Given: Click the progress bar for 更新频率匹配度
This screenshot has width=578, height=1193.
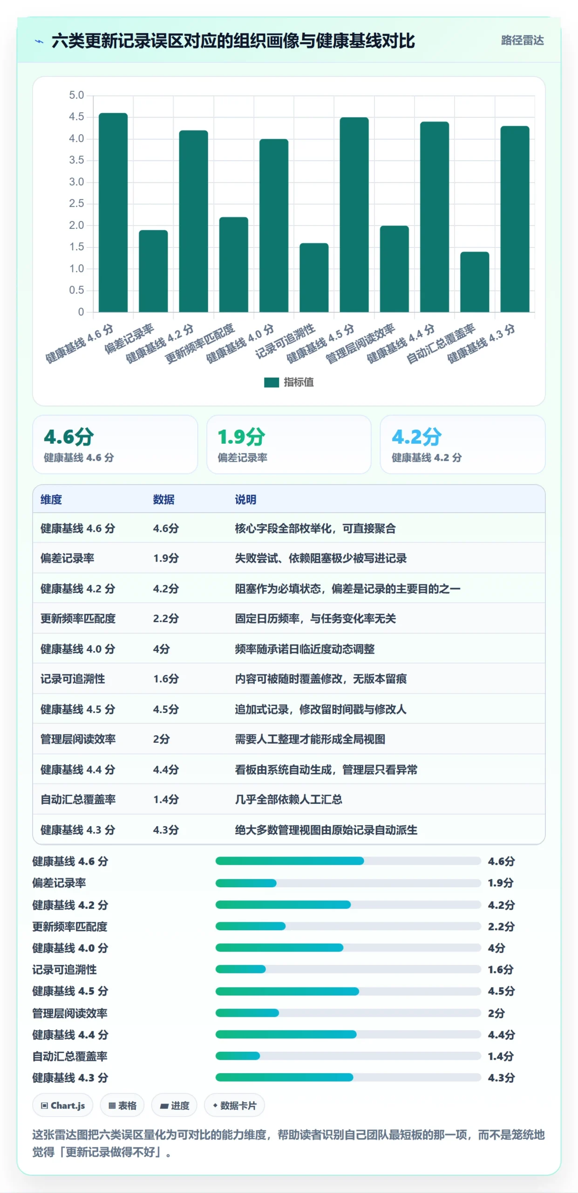Looking at the screenshot, I should [348, 926].
